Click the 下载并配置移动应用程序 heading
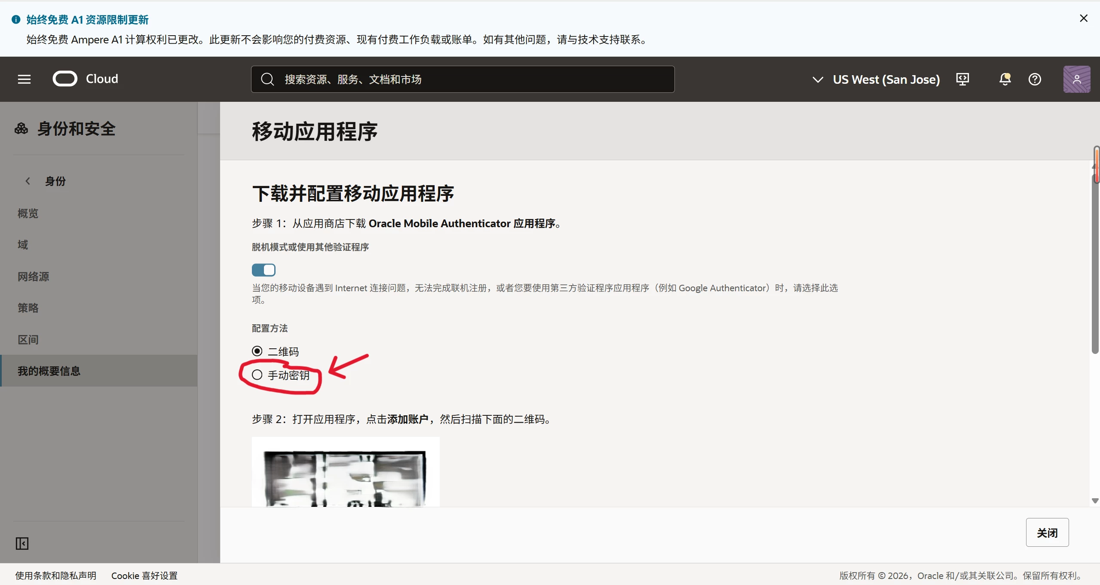The image size is (1100, 585). click(x=353, y=193)
